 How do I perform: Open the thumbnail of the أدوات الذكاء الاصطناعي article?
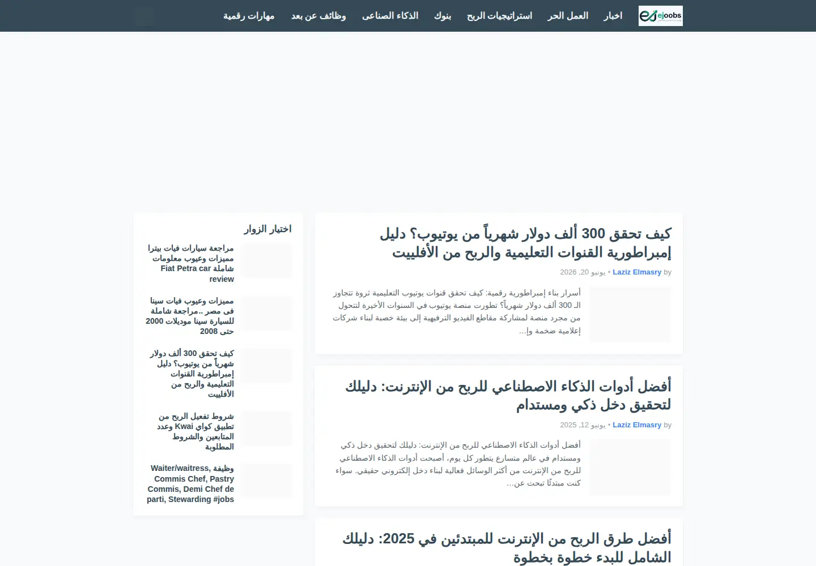click(x=630, y=468)
